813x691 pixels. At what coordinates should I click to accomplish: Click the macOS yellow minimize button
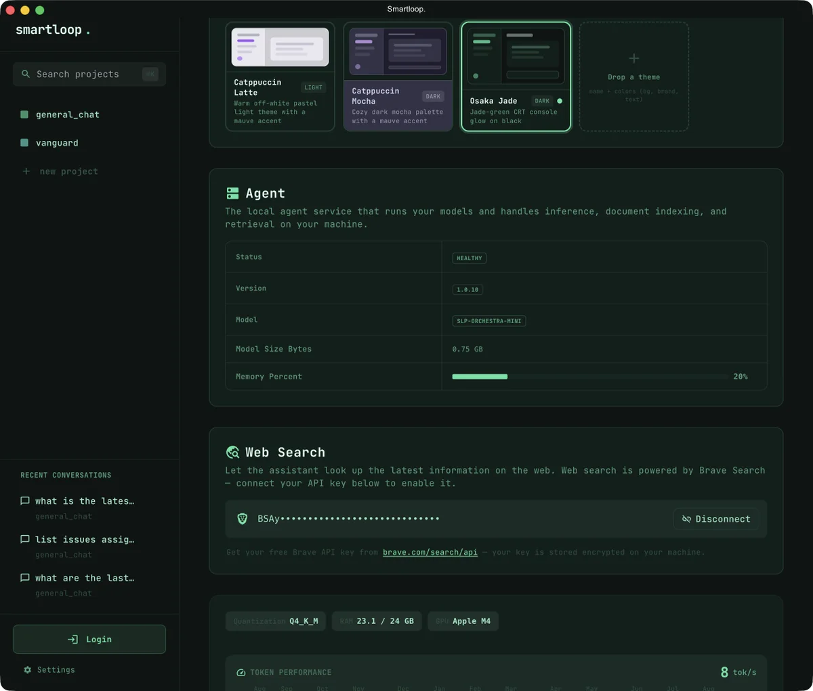[25, 10]
